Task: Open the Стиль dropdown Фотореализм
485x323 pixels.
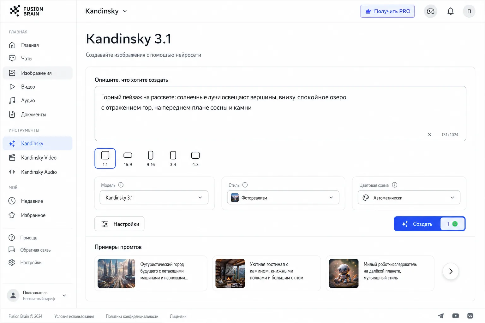Action: (283, 197)
